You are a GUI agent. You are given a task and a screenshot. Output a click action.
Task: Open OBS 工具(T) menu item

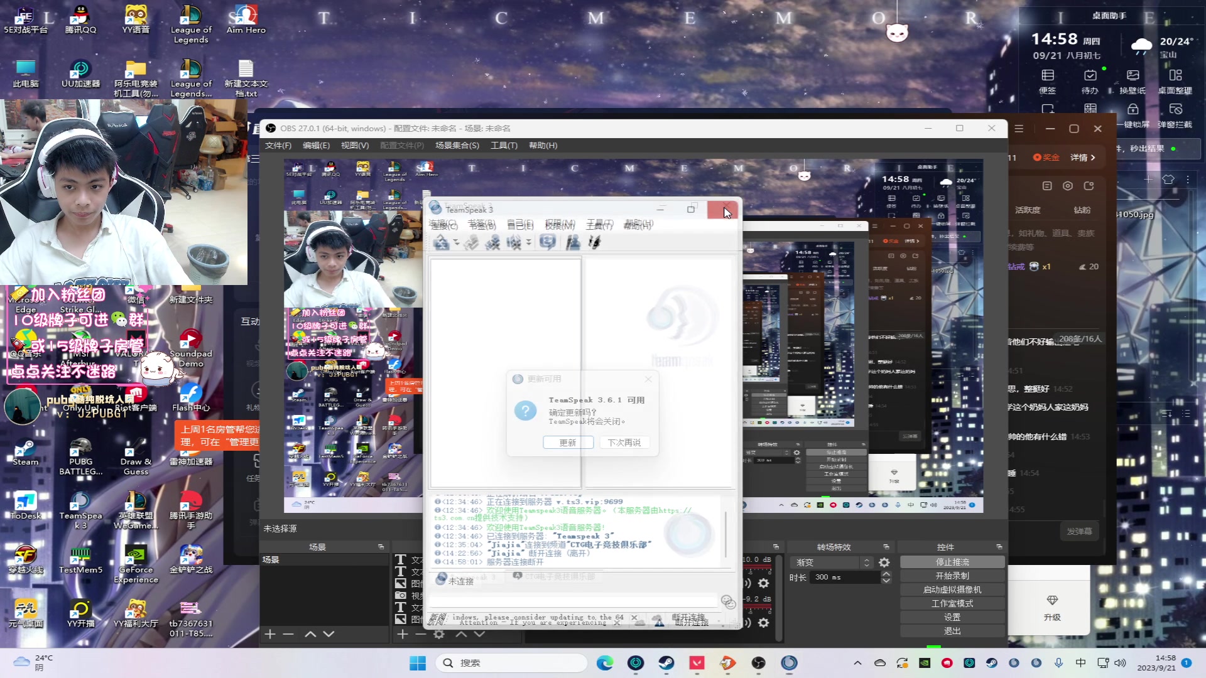pyautogui.click(x=504, y=145)
